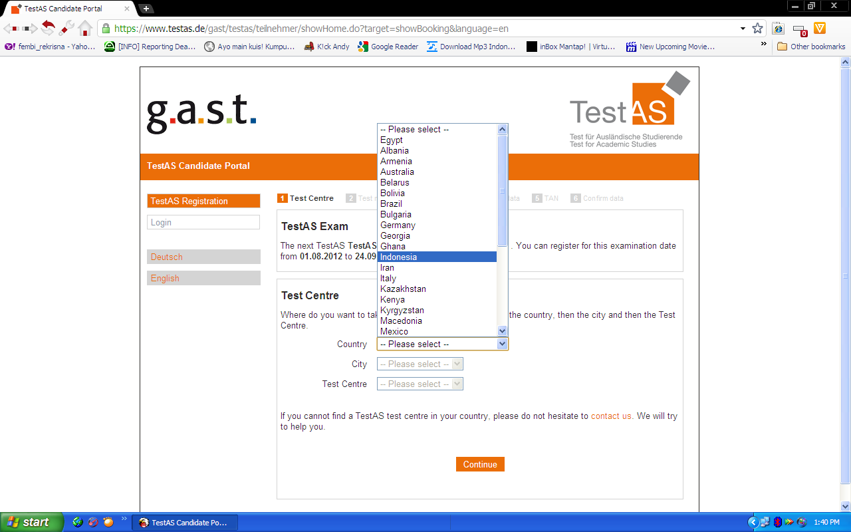851x532 pixels.
Task: Select step 5 TAN tab
Action: click(x=545, y=198)
